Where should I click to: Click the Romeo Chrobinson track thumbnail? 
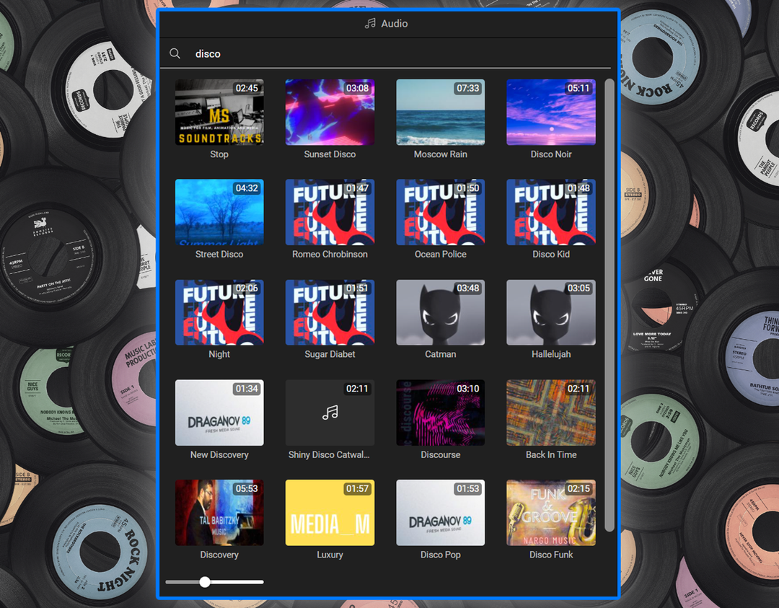pos(330,212)
